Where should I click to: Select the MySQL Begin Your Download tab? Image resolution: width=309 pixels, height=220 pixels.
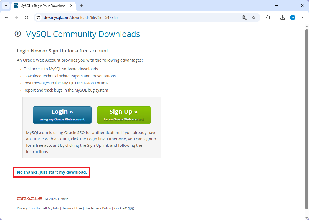[x=42, y=6]
